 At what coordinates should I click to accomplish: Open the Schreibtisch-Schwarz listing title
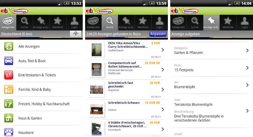pos(124,103)
